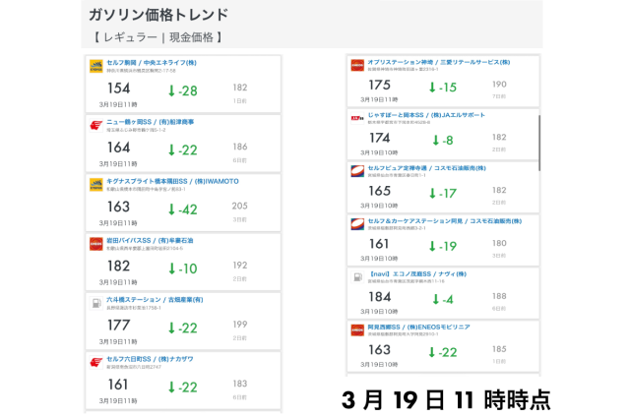Click the ENEOS logo beside 岩田バイパスSS
Image resolution: width=630 pixels, height=418 pixels.
click(96, 243)
